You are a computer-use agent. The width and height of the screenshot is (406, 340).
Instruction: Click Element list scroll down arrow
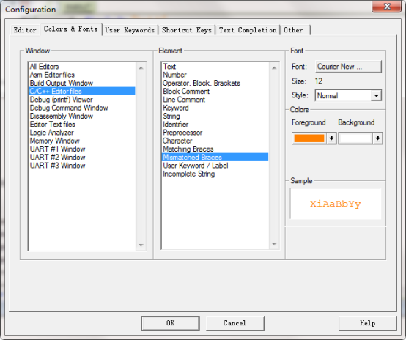pyautogui.click(x=274, y=244)
